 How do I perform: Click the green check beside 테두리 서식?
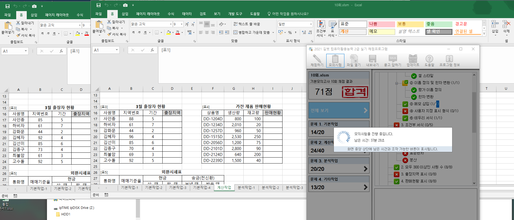click(x=405, y=118)
